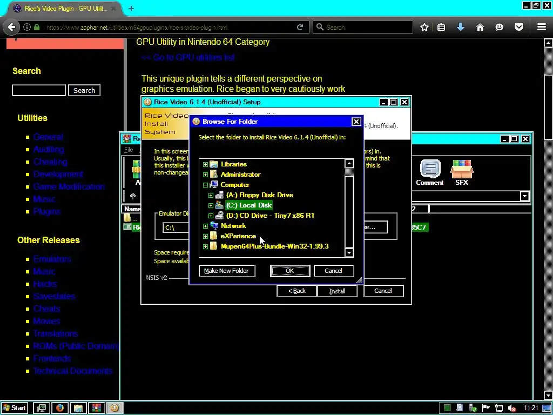Click the green padlock security icon
This screenshot has height=415, width=553.
pos(37,27)
